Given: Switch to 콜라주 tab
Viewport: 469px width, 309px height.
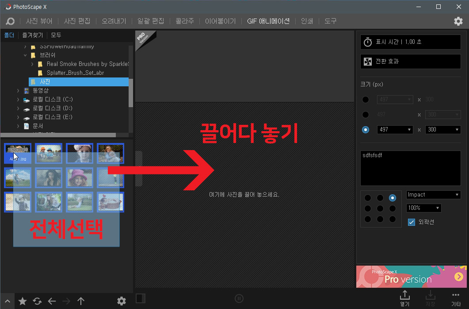Looking at the screenshot, I should click(x=184, y=21).
